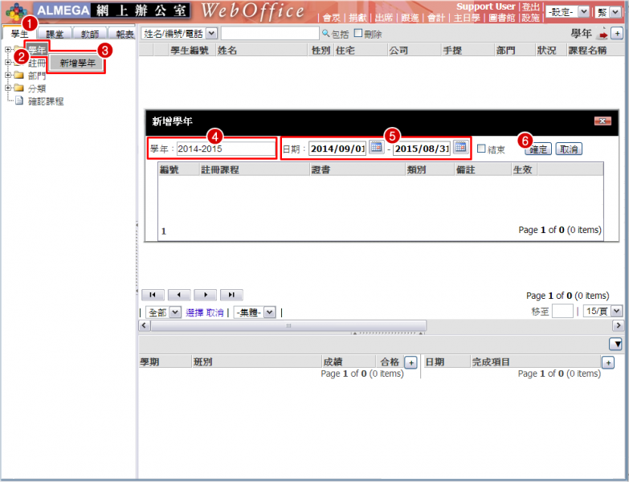Screen dimensions: 629x482
Task: Click plus button beside 完成項目 column
Action: (608, 362)
